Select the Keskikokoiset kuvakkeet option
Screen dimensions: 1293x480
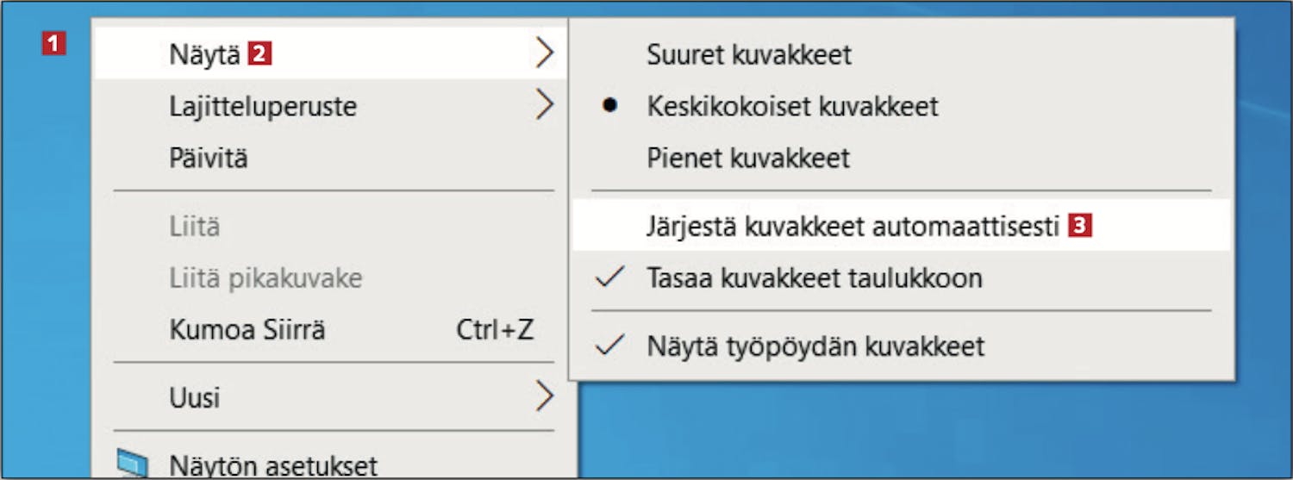pos(792,106)
